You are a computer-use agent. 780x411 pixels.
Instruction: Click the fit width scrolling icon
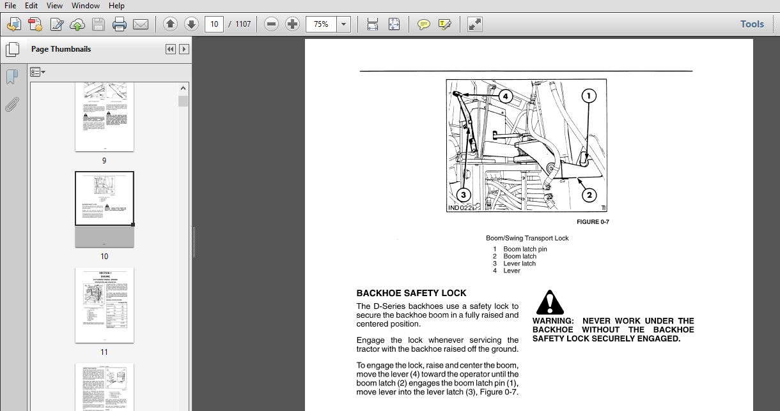(373, 24)
